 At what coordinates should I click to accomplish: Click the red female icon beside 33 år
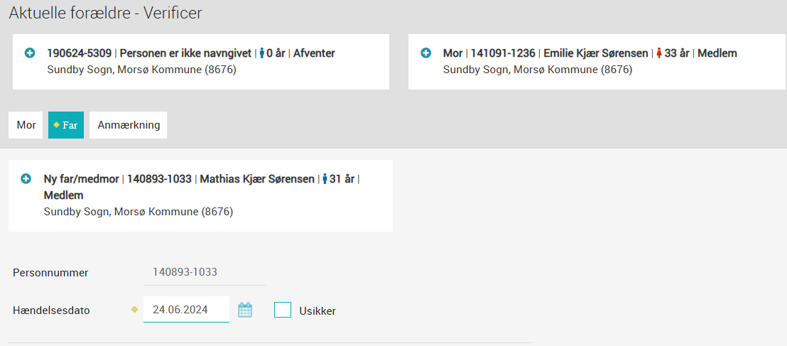659,53
